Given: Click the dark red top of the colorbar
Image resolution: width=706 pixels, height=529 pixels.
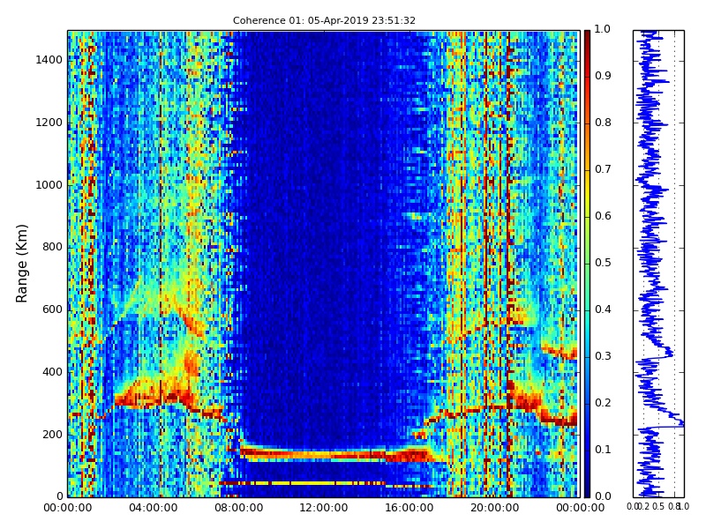Looking at the screenshot, I should (587, 38).
